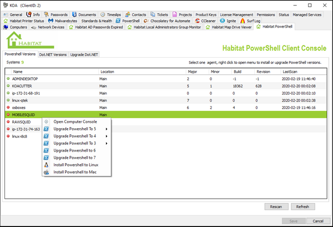Expand Upgrade Powershell To 4 submenu
The width and height of the screenshot is (333, 227).
[x=78, y=136]
